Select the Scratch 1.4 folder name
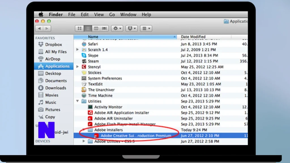Image resolution: width=290 pixels, height=163 pixels. 98,50
